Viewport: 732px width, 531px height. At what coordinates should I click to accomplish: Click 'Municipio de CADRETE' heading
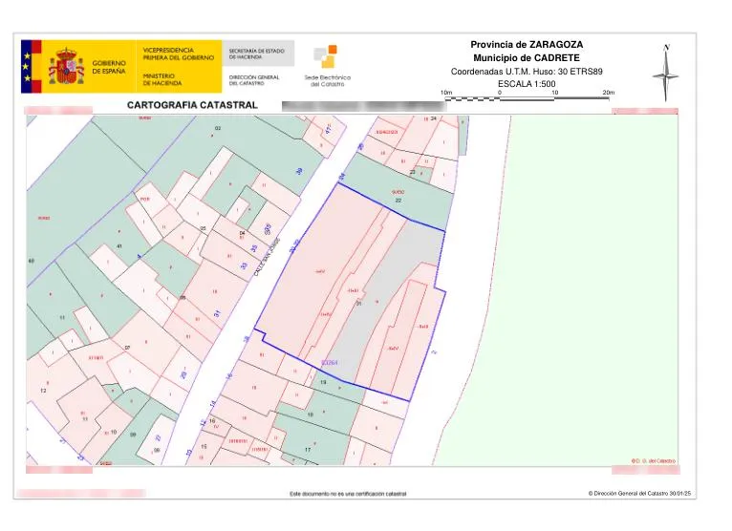tap(527, 58)
